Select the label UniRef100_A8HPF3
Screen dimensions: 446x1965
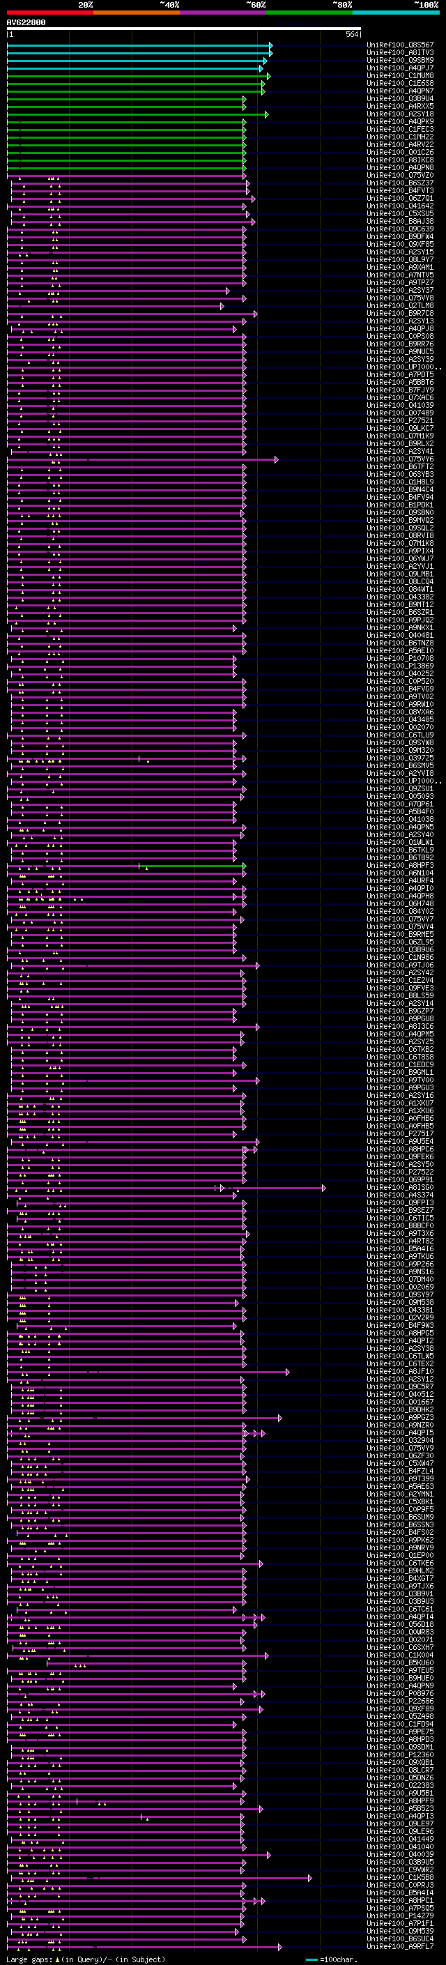[x=400, y=865]
